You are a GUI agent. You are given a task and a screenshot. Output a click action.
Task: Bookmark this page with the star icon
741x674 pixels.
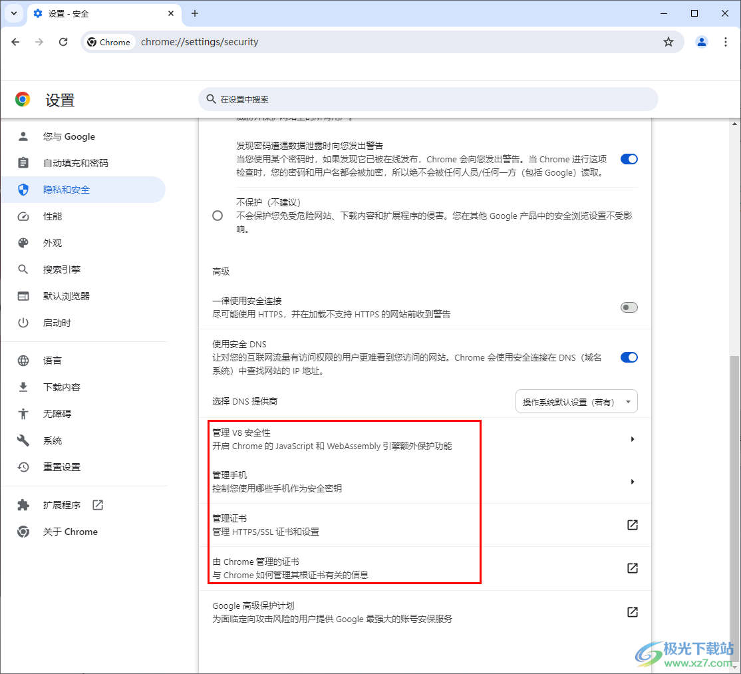pyautogui.click(x=668, y=42)
